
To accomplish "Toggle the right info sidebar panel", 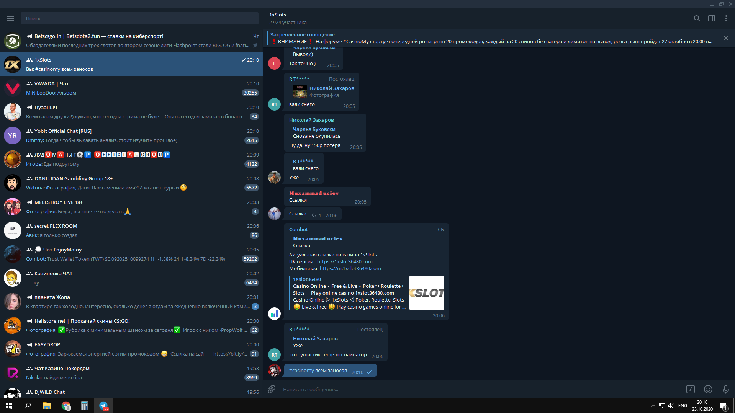I will coord(711,18).
